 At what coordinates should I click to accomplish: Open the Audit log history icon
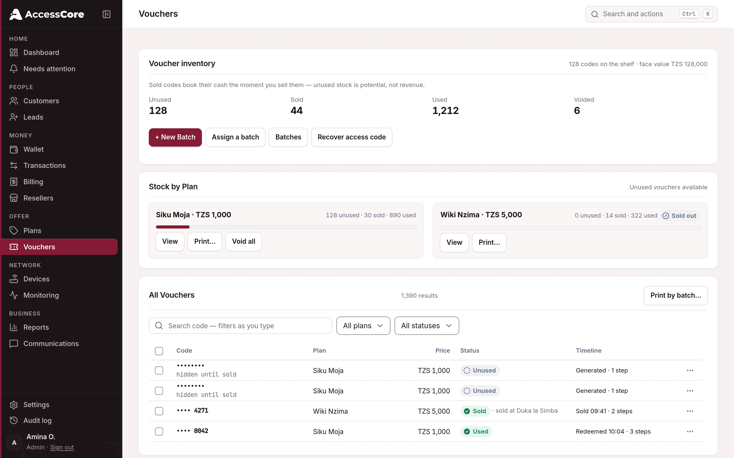click(x=14, y=420)
